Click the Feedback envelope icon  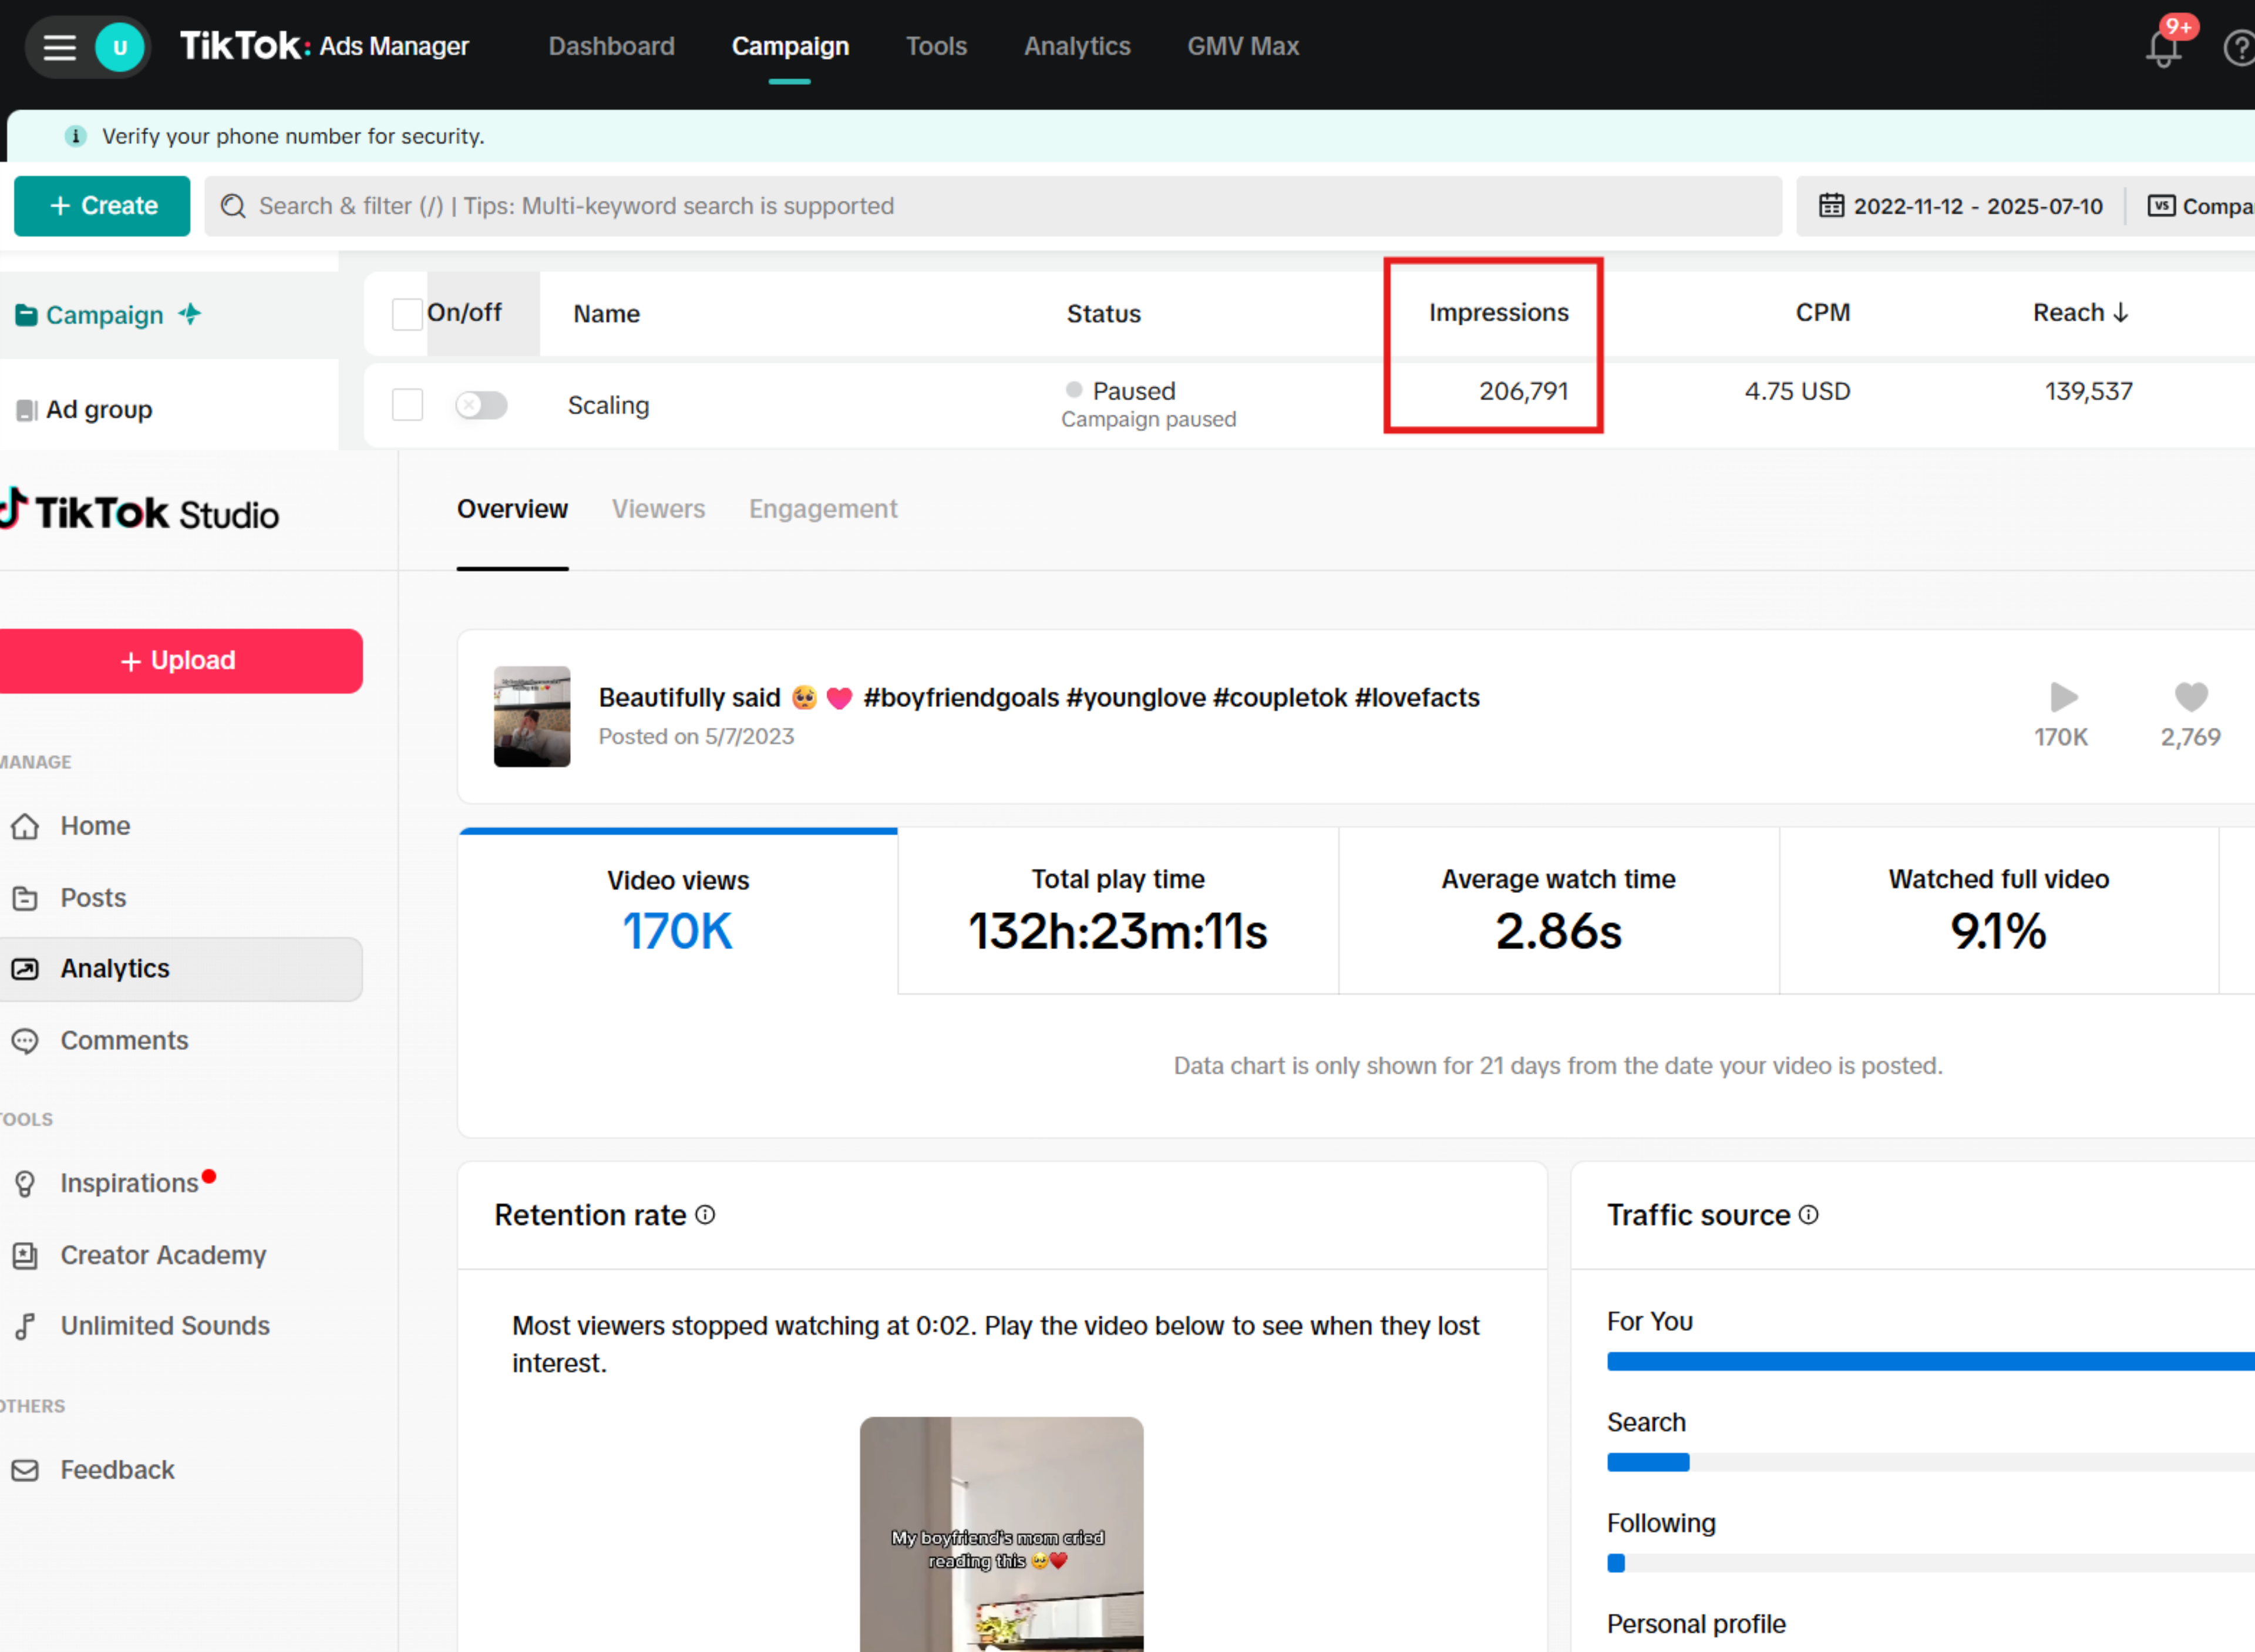click(x=25, y=1470)
